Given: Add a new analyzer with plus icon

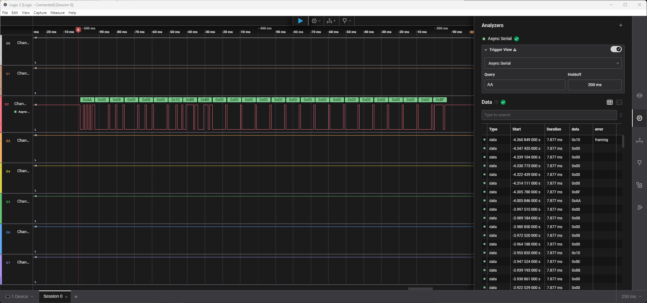Looking at the screenshot, I should tap(621, 25).
